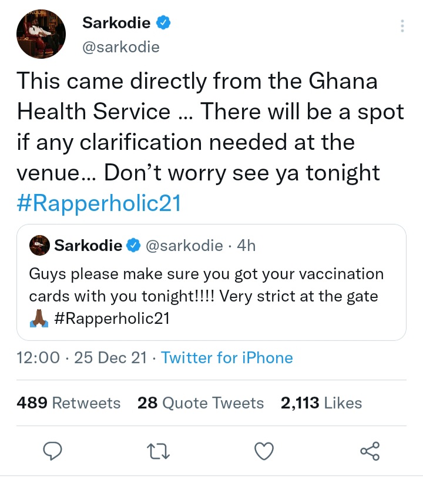Screen dimensions: 423x482
Task: Open small avatar in quoted tweet
Action: pos(39,245)
